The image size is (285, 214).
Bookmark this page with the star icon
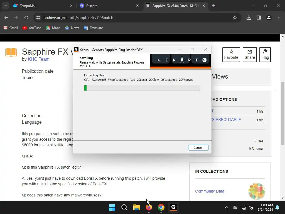point(235,18)
